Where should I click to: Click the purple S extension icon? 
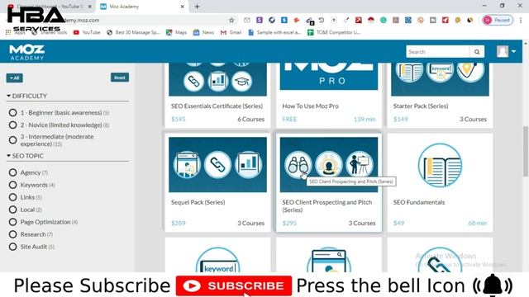(259, 20)
